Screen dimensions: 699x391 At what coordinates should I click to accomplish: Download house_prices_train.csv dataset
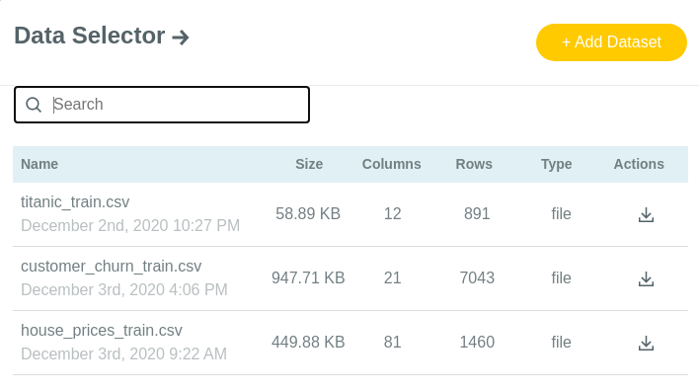646,343
